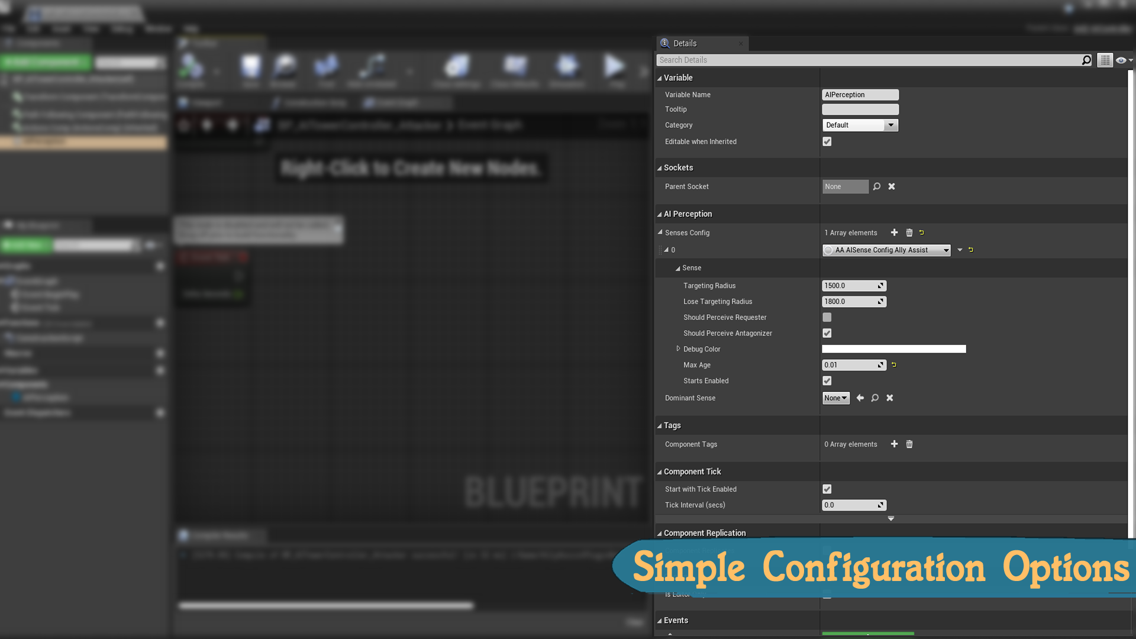1136x639 pixels.
Task: Add element to Component Tags array
Action: point(894,444)
